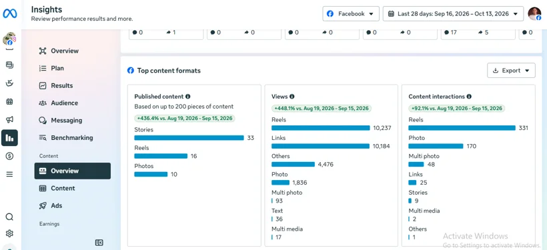Click the Multi photo label under Views

(x=287, y=193)
